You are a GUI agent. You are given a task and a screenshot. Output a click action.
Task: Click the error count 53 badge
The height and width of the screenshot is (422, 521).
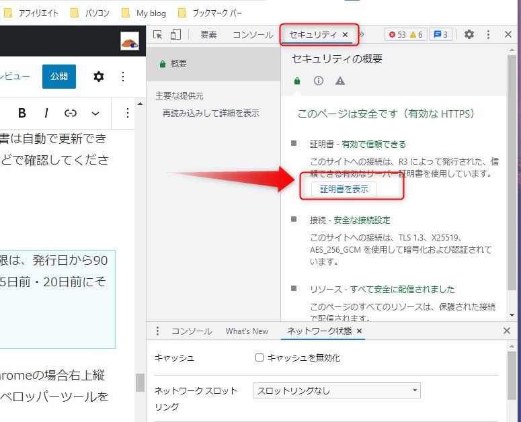point(397,34)
